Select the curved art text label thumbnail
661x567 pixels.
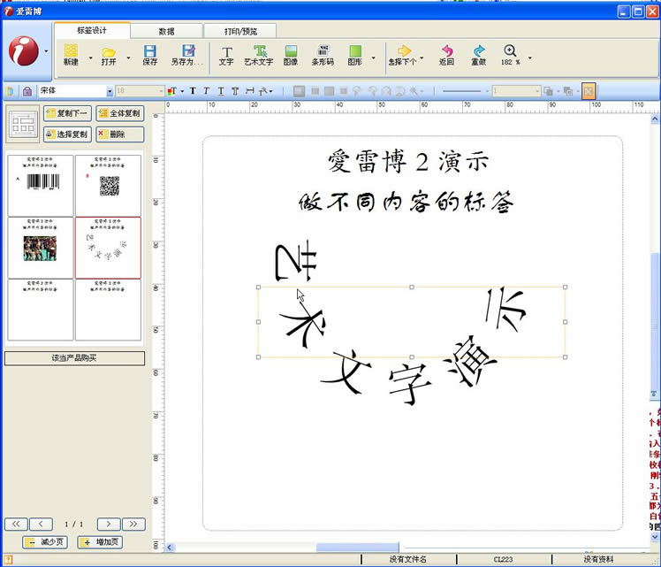coord(108,248)
